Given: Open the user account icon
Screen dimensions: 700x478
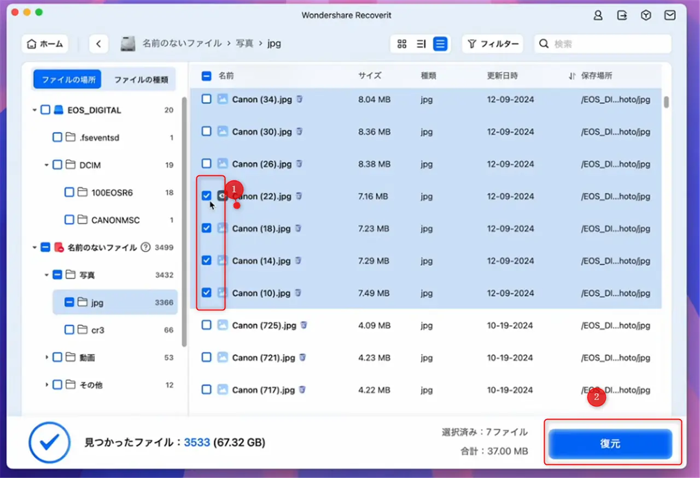Looking at the screenshot, I should point(598,15).
